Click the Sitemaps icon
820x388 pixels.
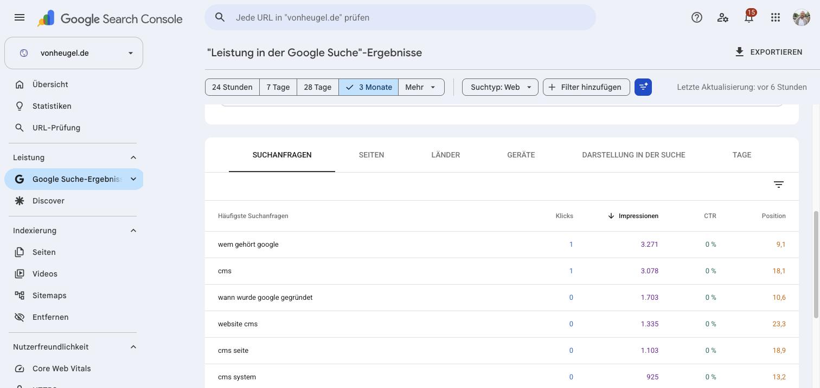point(20,295)
